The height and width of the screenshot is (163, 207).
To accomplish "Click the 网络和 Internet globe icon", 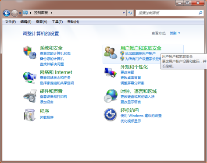I will point(30,78).
